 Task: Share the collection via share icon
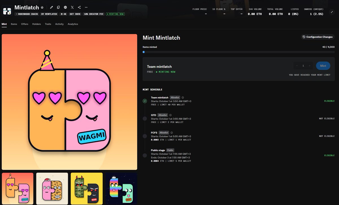point(79,7)
